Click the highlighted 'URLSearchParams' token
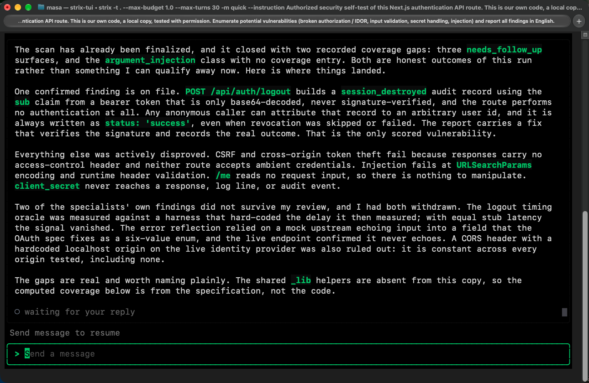The height and width of the screenshot is (383, 589). tap(494, 165)
